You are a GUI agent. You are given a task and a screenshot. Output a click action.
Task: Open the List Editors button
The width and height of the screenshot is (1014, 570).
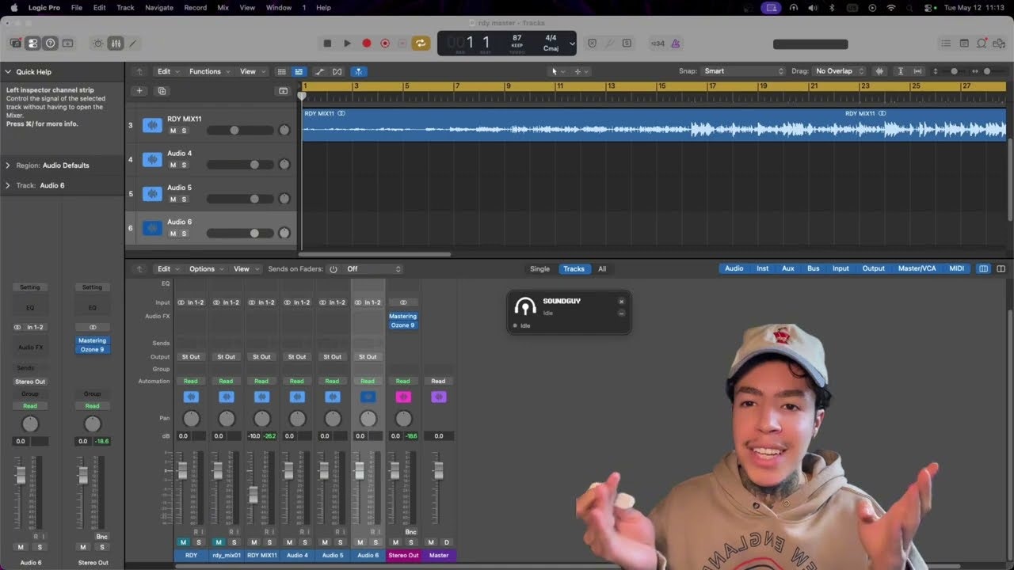pos(945,44)
